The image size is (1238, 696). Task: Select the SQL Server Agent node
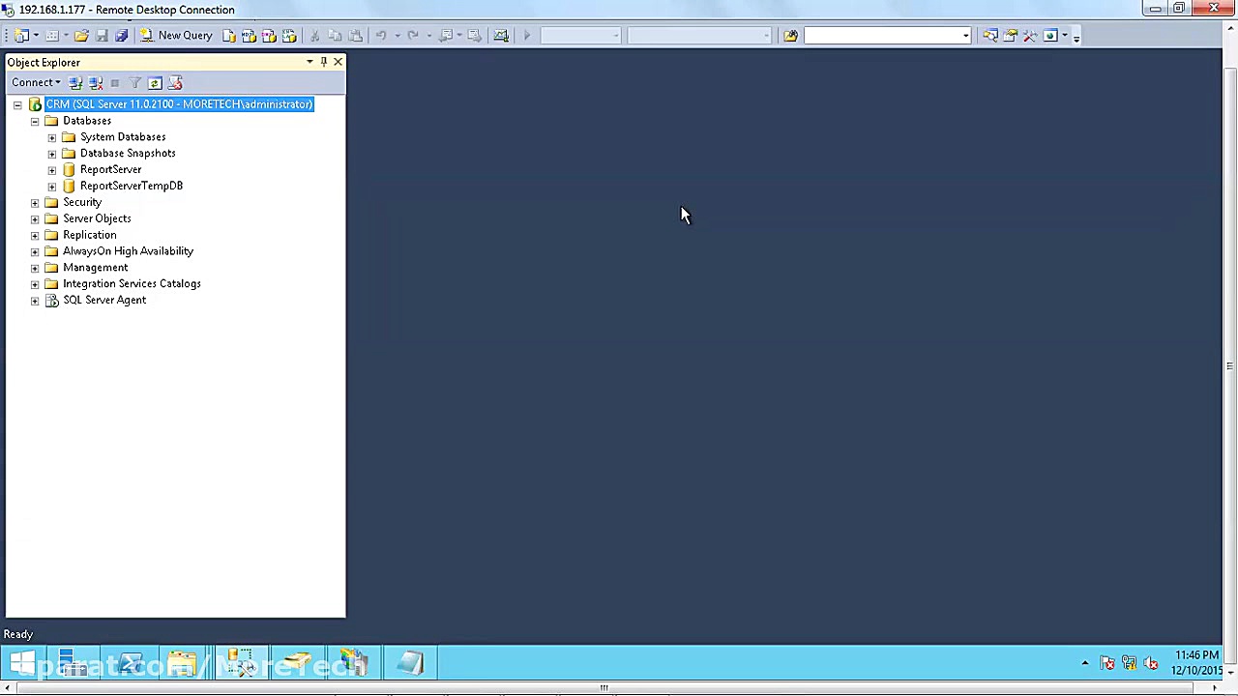[104, 301]
